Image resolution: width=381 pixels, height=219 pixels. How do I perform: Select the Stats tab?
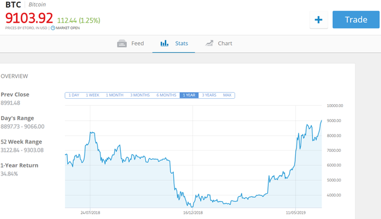174,43
